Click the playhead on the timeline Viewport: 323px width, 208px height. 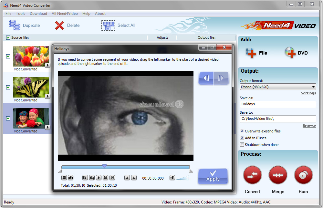coord(104,166)
